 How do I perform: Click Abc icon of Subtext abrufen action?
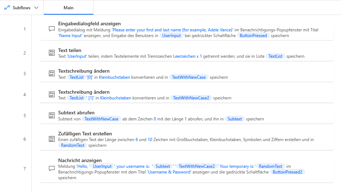[52, 115]
